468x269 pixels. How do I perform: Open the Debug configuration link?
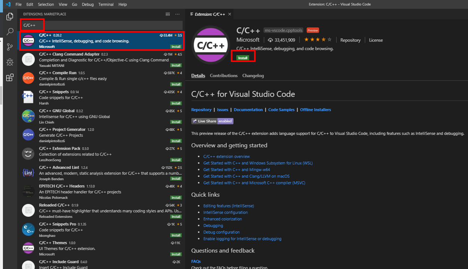pos(221,232)
